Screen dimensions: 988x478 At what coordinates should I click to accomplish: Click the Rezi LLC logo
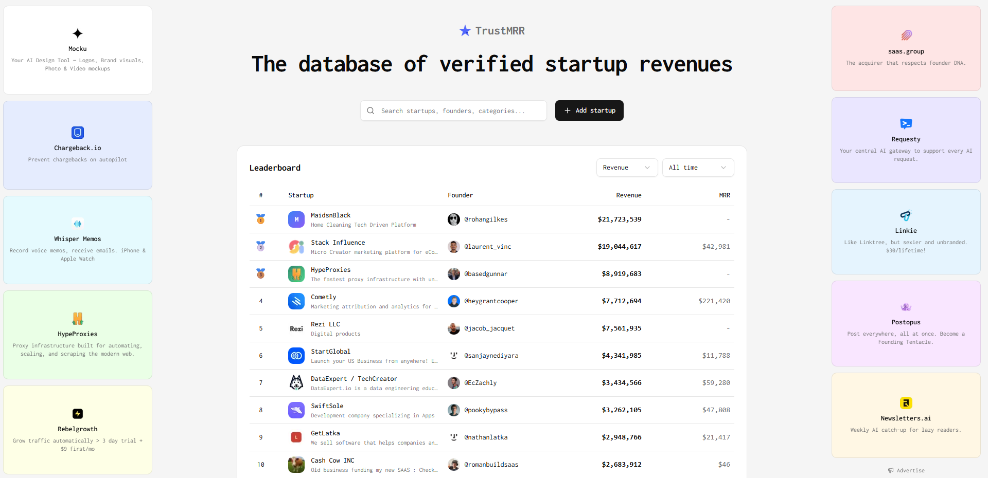(x=296, y=328)
